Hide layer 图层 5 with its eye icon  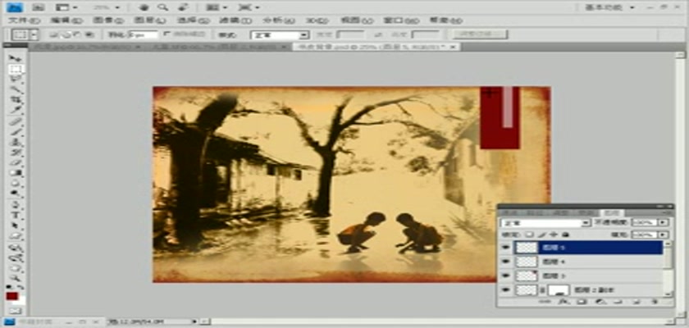pyautogui.click(x=506, y=247)
